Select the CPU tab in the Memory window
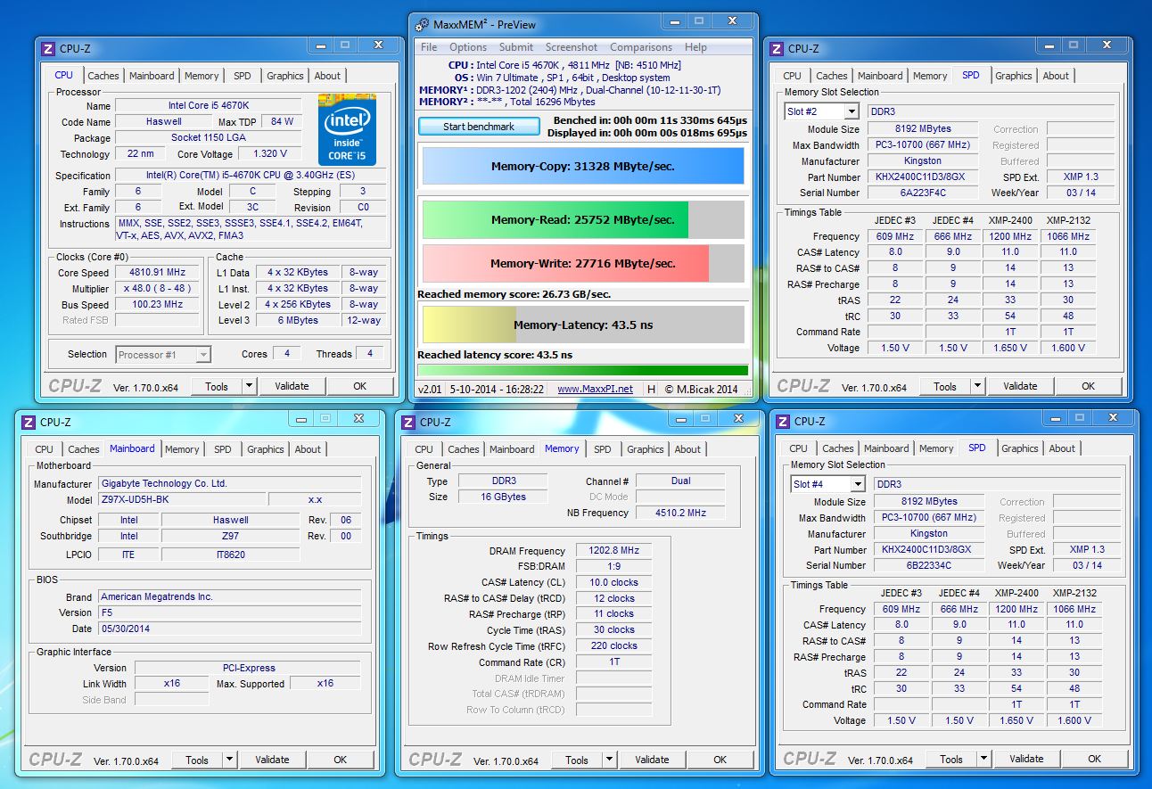 [x=424, y=449]
